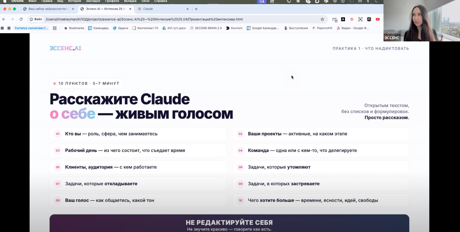Open the Профили menu
The height and width of the screenshot is (232, 460).
click(x=112, y=1)
